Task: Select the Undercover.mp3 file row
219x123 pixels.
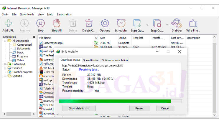Action: 53,43
